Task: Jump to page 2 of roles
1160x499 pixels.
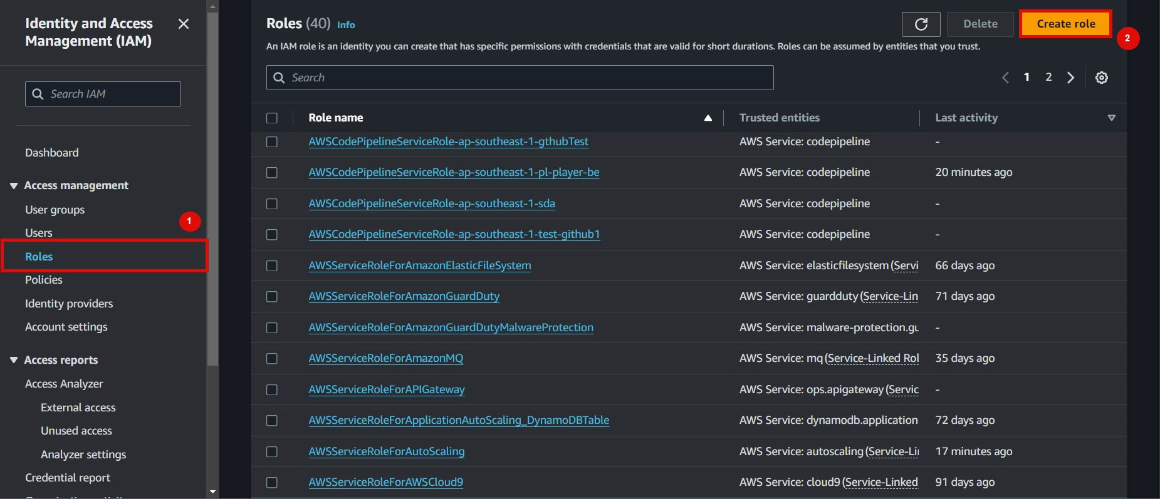Action: [x=1048, y=77]
